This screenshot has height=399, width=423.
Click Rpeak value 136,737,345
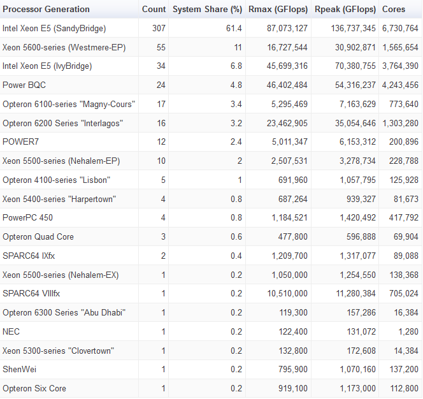coord(353,28)
